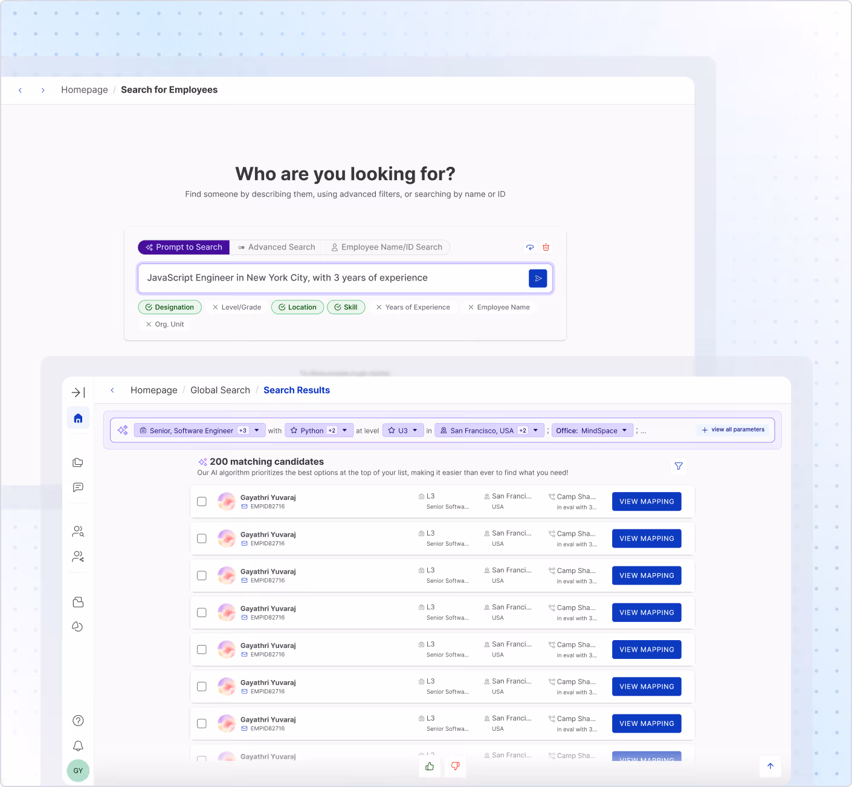Expand the Senior, Software Engineer dropdown
This screenshot has width=852, height=787.
256,430
